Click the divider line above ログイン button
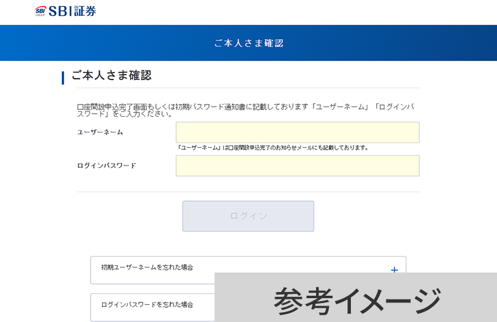Image resolution: width=497 pixels, height=322 pixels. coord(248,192)
